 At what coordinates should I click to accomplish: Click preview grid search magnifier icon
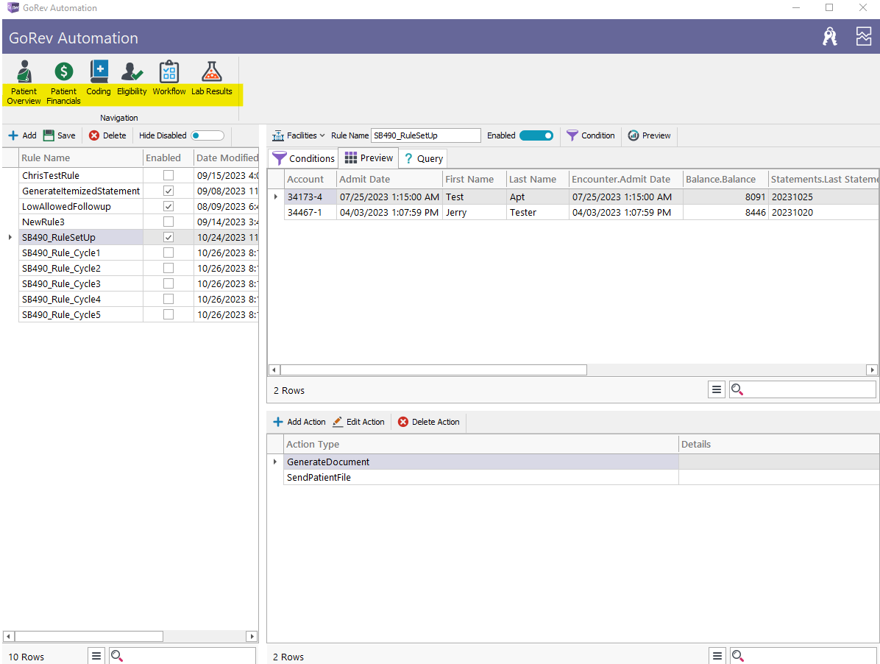tap(737, 389)
